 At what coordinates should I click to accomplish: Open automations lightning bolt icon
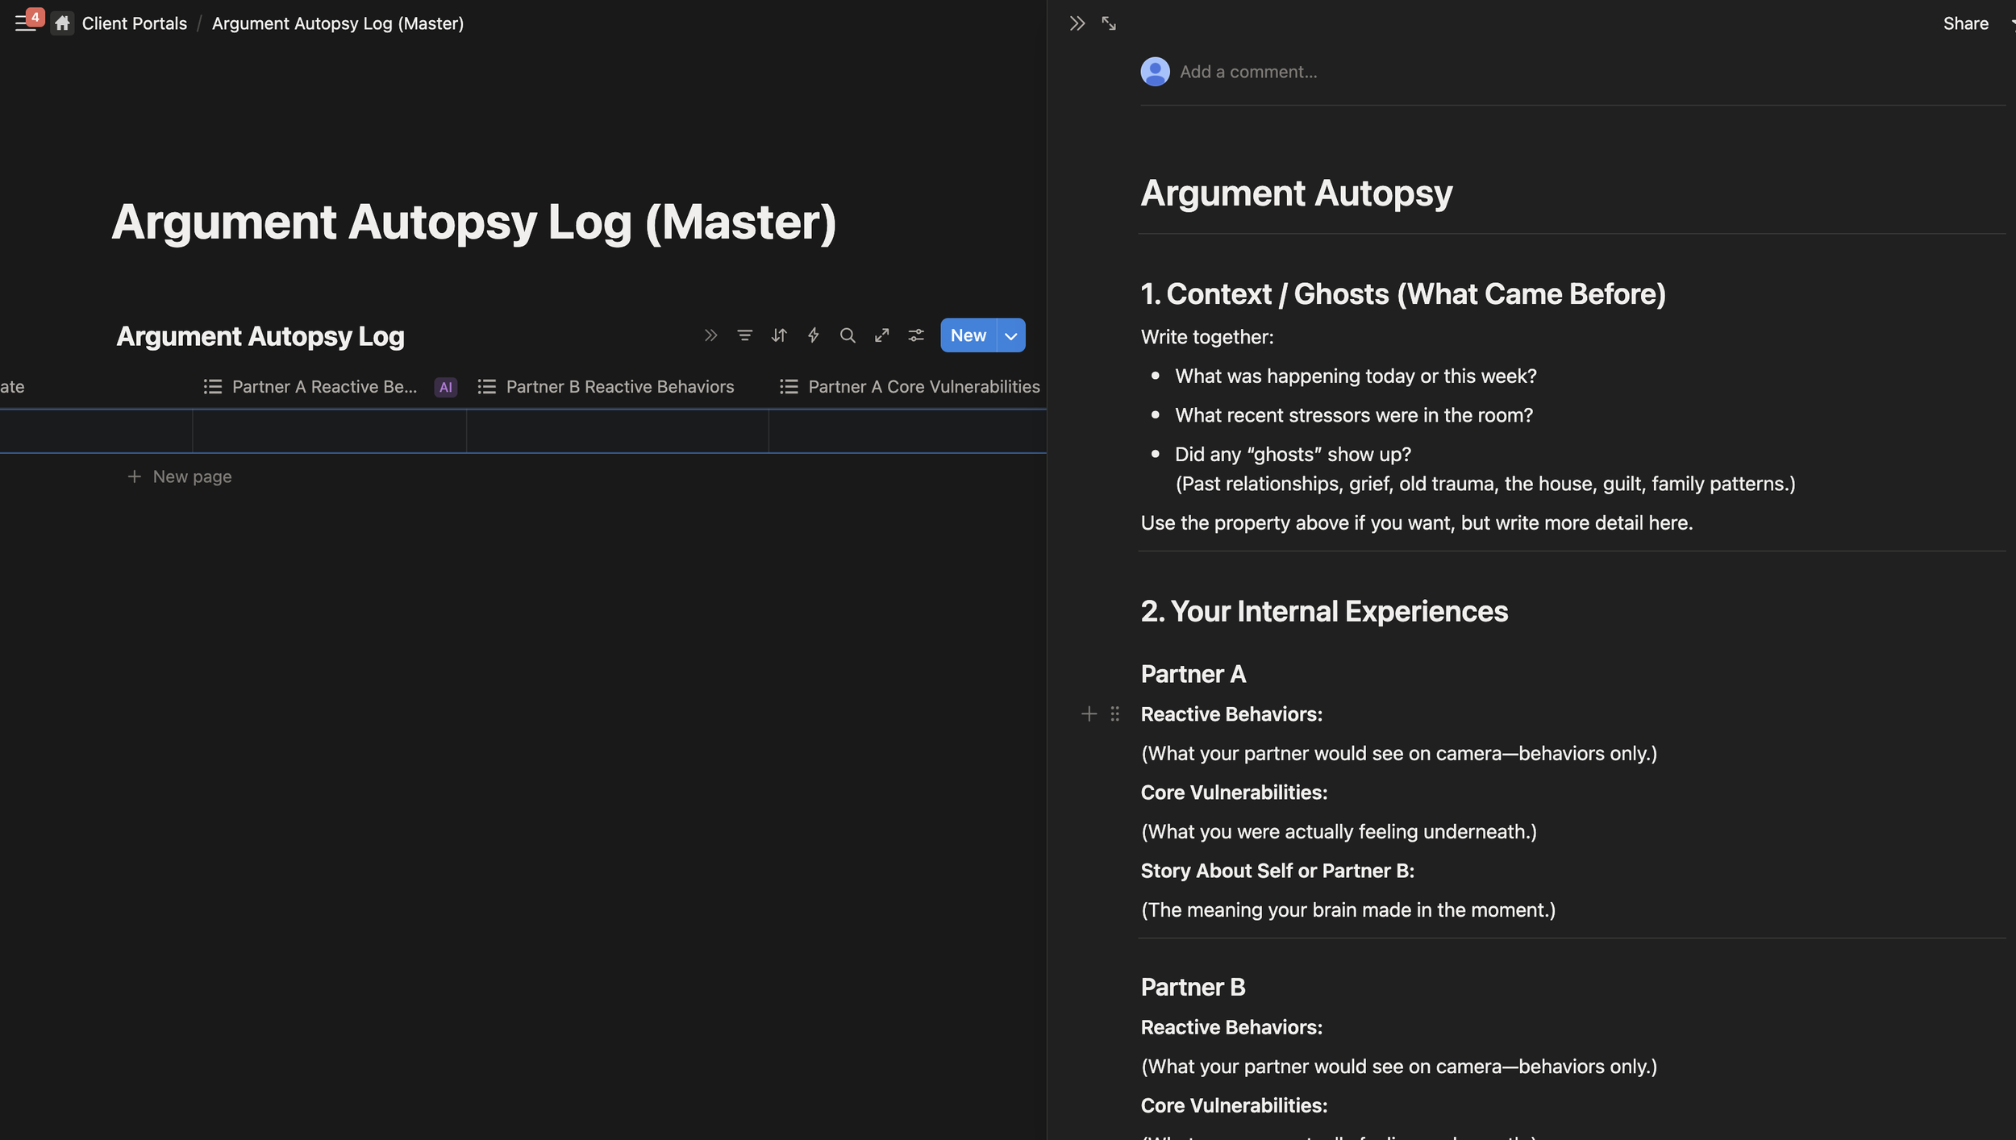(813, 335)
